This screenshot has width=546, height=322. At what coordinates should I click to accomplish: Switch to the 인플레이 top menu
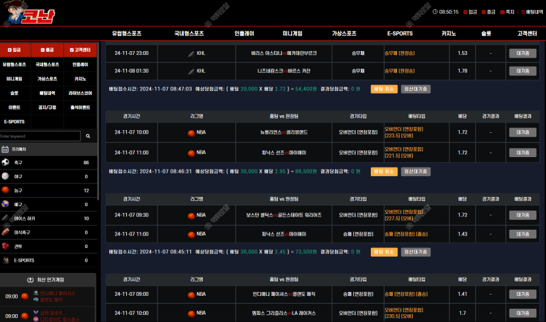click(x=244, y=33)
